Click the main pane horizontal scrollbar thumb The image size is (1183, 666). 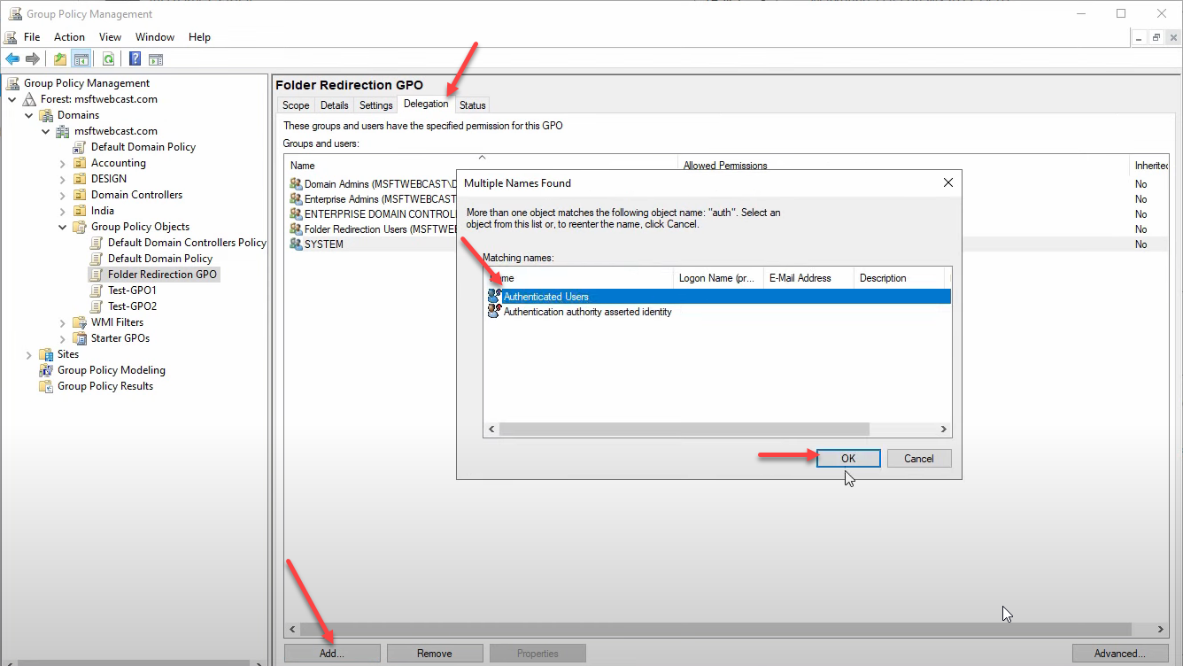point(715,629)
